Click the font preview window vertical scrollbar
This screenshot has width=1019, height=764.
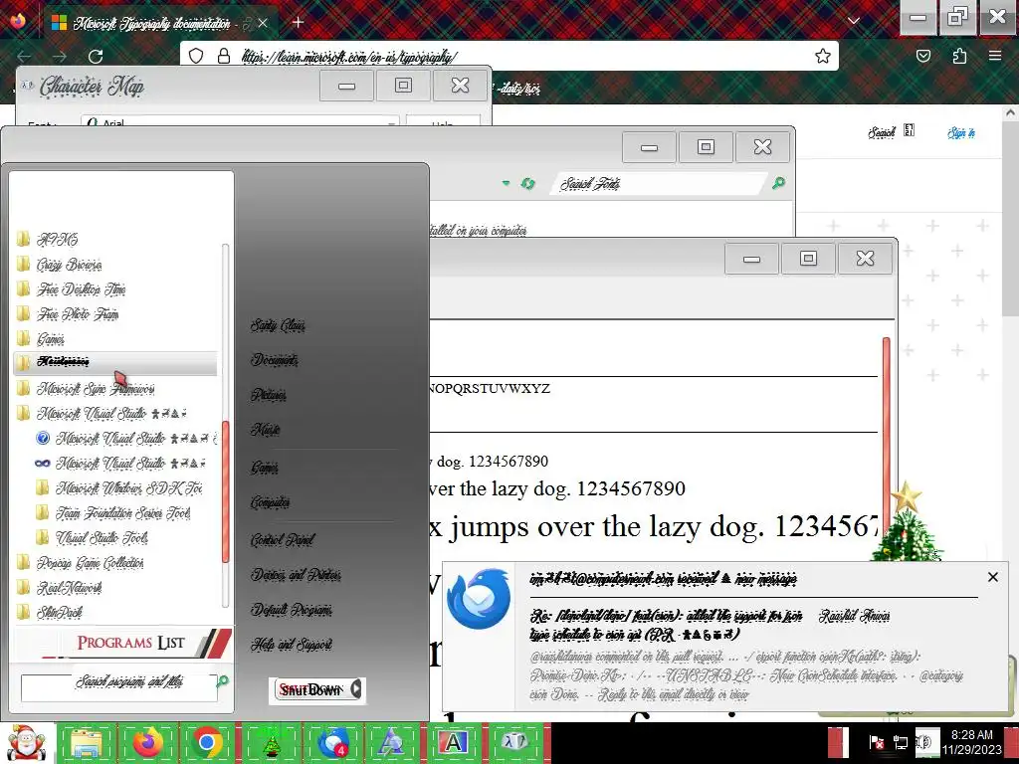point(887,449)
